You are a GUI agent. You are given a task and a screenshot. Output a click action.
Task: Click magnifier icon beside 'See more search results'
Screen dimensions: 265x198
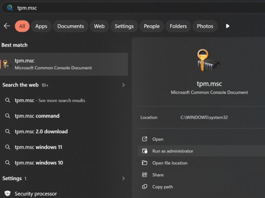point(7,100)
